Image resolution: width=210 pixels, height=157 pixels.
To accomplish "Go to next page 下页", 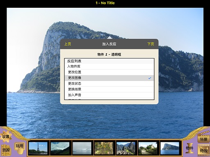I will tap(151, 44).
